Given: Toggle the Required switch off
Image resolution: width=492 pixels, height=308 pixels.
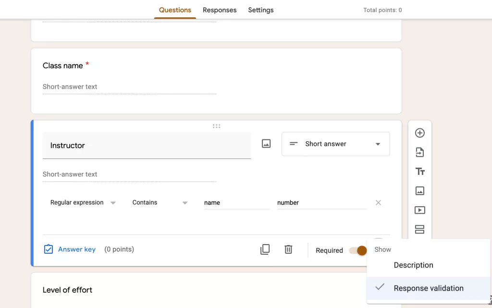Looking at the screenshot, I should 358,250.
